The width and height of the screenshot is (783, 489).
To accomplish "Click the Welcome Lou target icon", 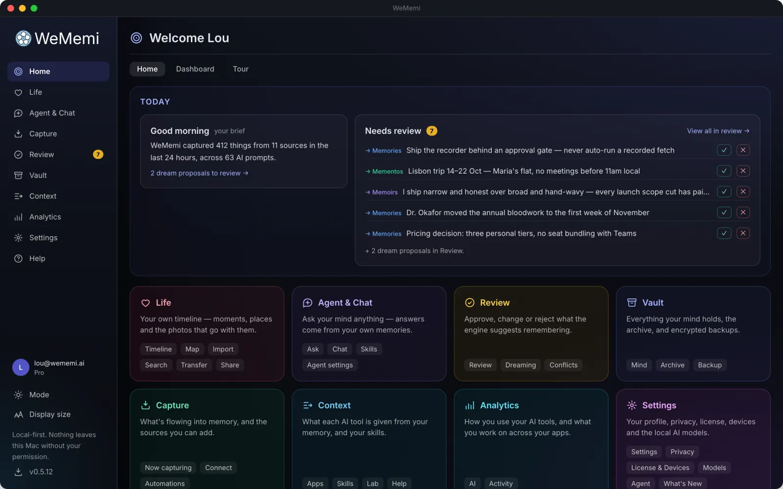I will (x=137, y=38).
